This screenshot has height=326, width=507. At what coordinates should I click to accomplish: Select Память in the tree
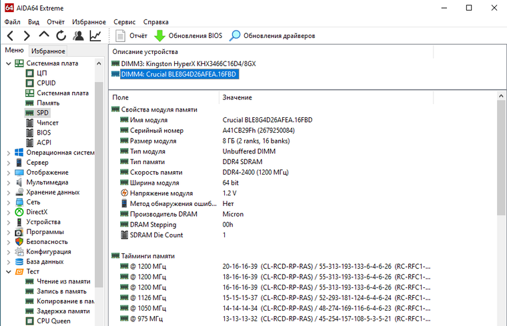(x=48, y=103)
